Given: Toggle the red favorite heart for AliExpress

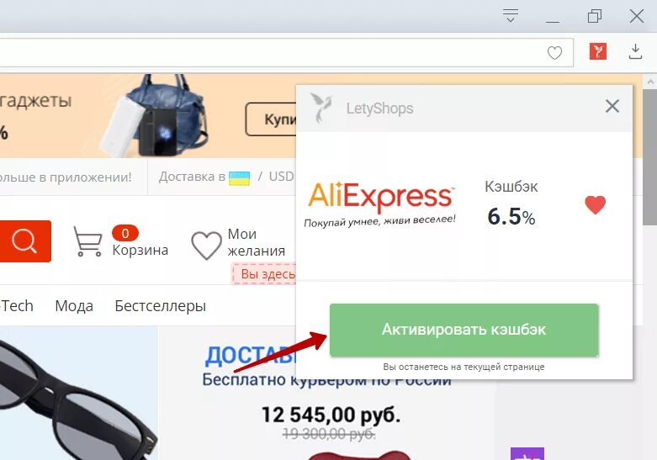Looking at the screenshot, I should click(596, 205).
